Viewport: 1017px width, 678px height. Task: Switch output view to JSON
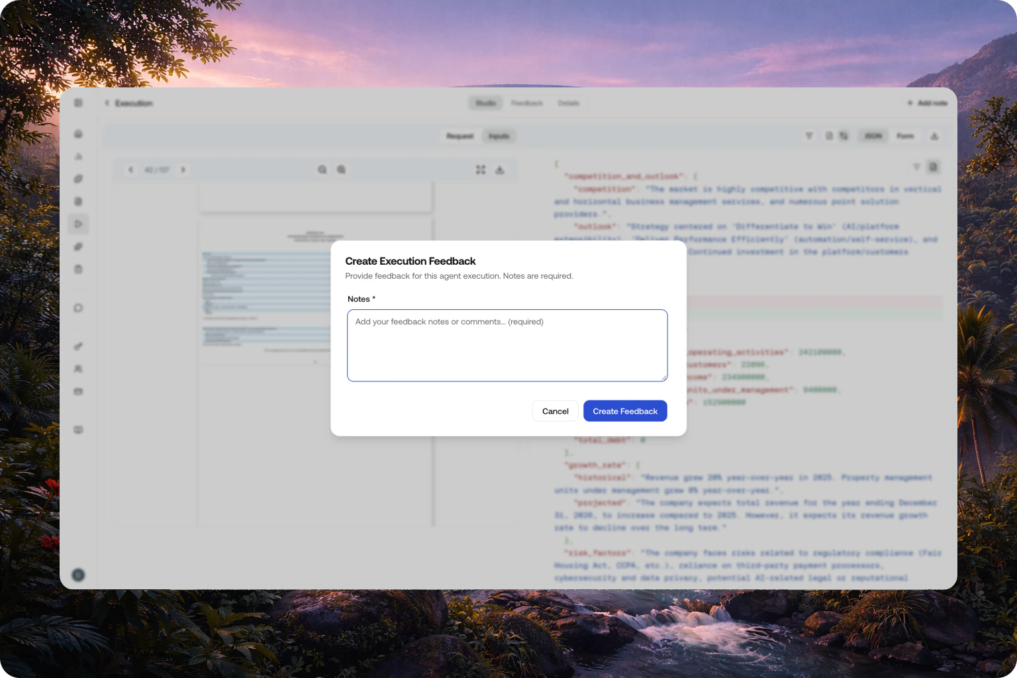(x=873, y=136)
